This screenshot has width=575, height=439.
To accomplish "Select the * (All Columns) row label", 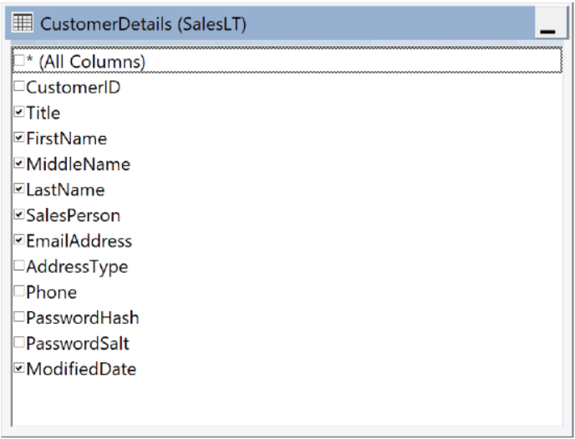I will pyautogui.click(x=86, y=62).
